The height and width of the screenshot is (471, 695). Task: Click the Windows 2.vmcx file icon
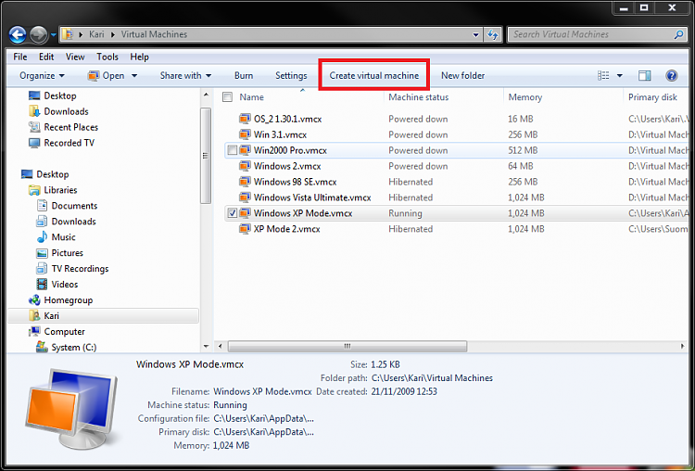[x=245, y=166]
